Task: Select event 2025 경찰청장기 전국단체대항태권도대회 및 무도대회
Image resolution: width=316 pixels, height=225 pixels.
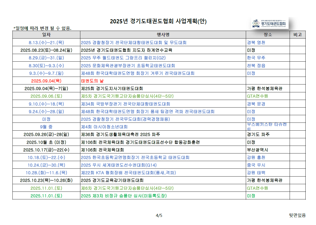Action: 134,43
